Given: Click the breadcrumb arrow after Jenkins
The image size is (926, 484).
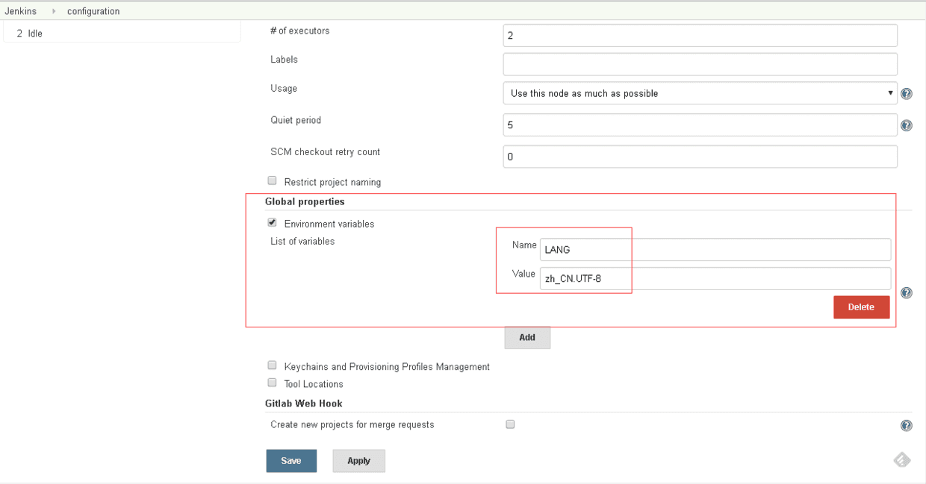Looking at the screenshot, I should [x=54, y=11].
